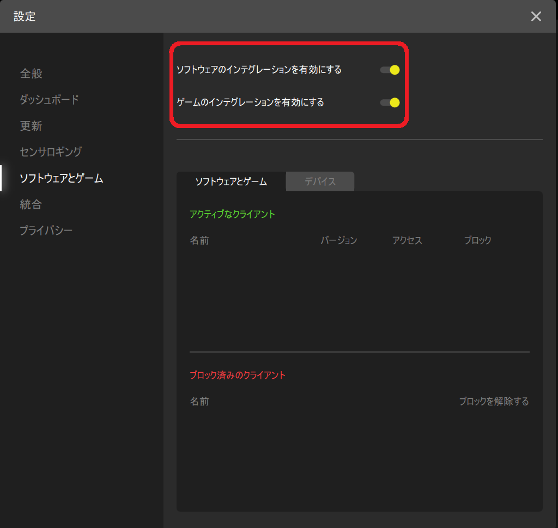
Task: Select the ソフトウェアとゲーム tab
Action: point(231,181)
